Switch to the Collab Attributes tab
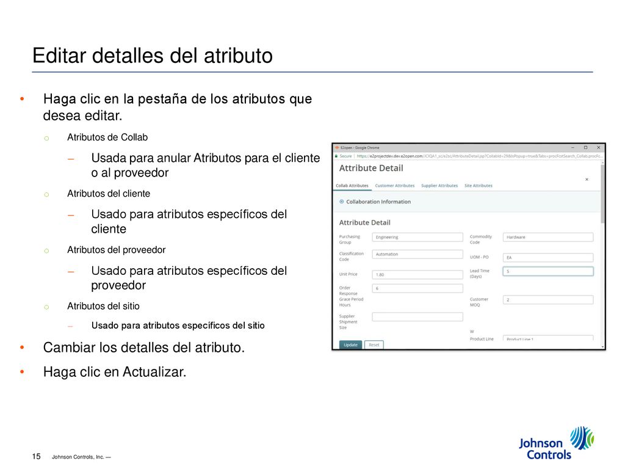 [352, 186]
